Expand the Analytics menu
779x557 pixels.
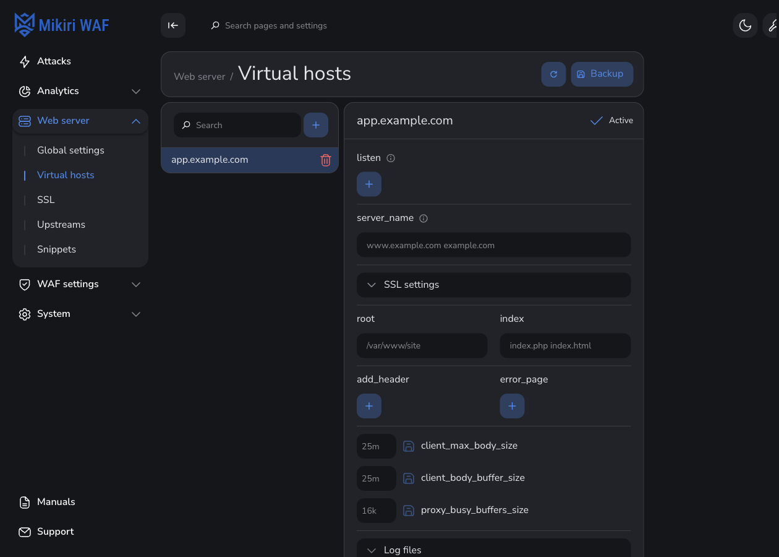click(80, 91)
